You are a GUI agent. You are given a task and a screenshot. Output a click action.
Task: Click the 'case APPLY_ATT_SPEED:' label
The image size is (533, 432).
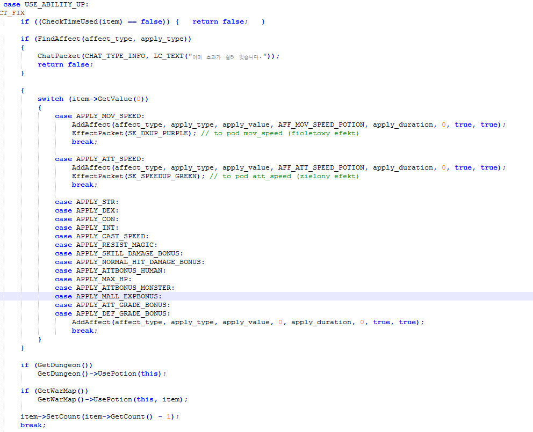point(99,159)
